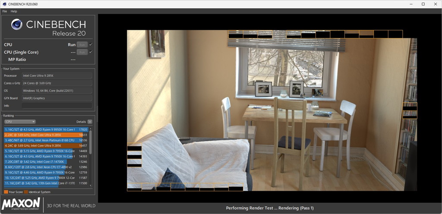The width and height of the screenshot is (442, 214).
Task: Click the GFX Board field Intel(R) Graphics
Action: [x=57, y=98]
